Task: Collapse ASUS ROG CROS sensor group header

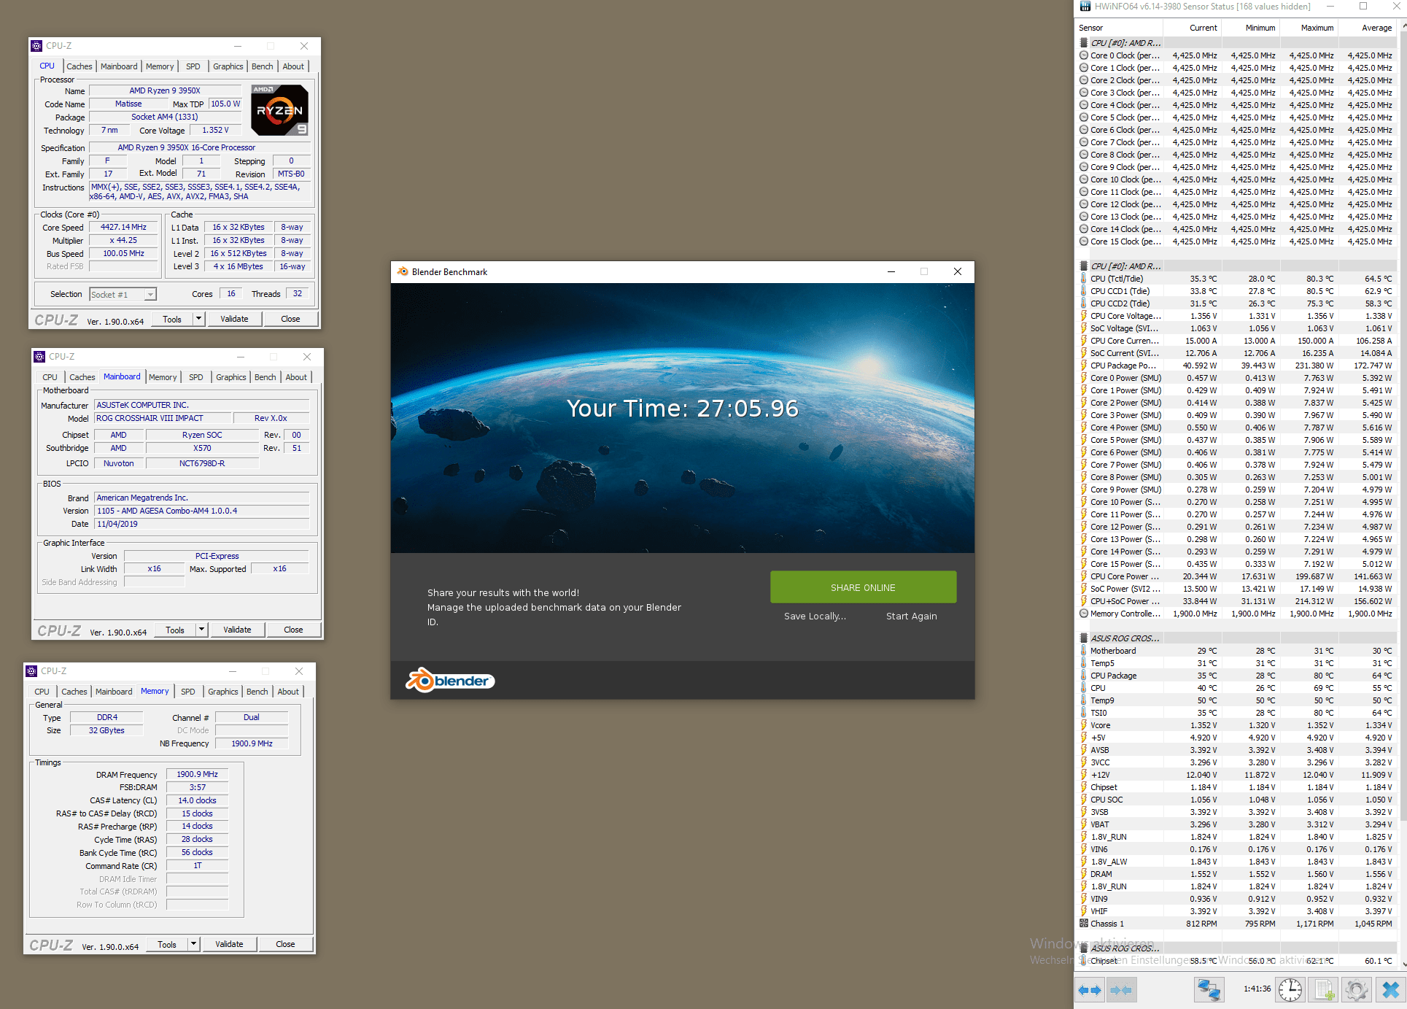Action: pos(1124,638)
